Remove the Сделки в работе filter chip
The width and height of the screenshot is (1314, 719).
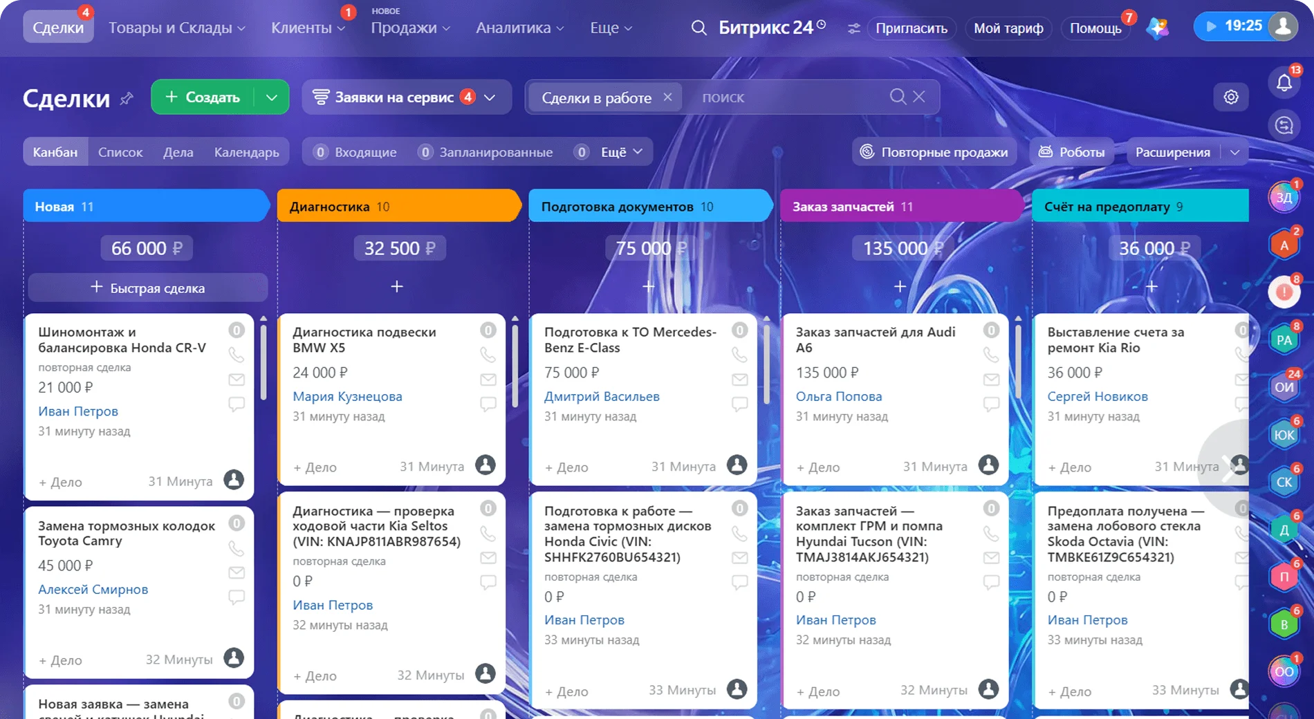click(x=667, y=97)
